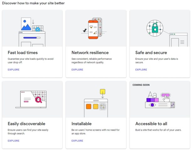Click the blue mountain image icon
This screenshot has width=192, height=151.
pyautogui.click(x=26, y=24)
